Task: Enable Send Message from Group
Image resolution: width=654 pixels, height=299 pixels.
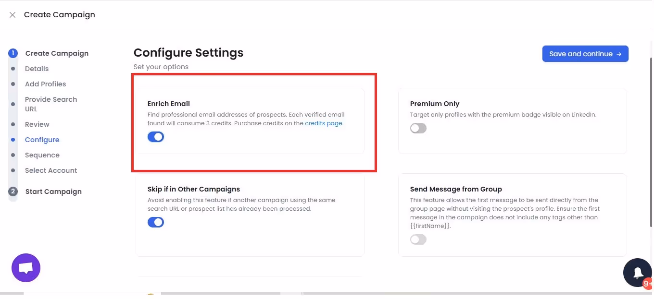Action: pos(418,239)
